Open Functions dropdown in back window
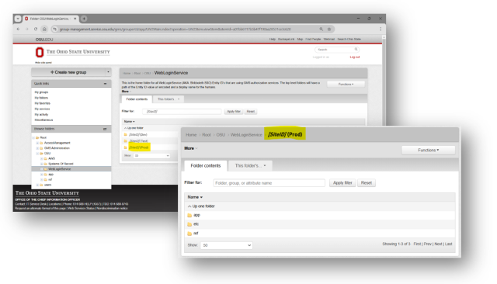497x284 pixels. (x=346, y=85)
